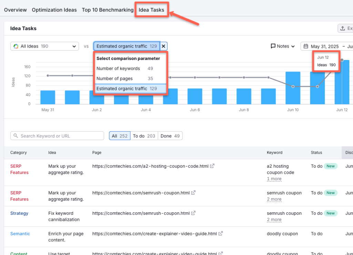Screen dimensions: 353x255
Task: Click the Notes flag icon
Action: (x=274, y=46)
